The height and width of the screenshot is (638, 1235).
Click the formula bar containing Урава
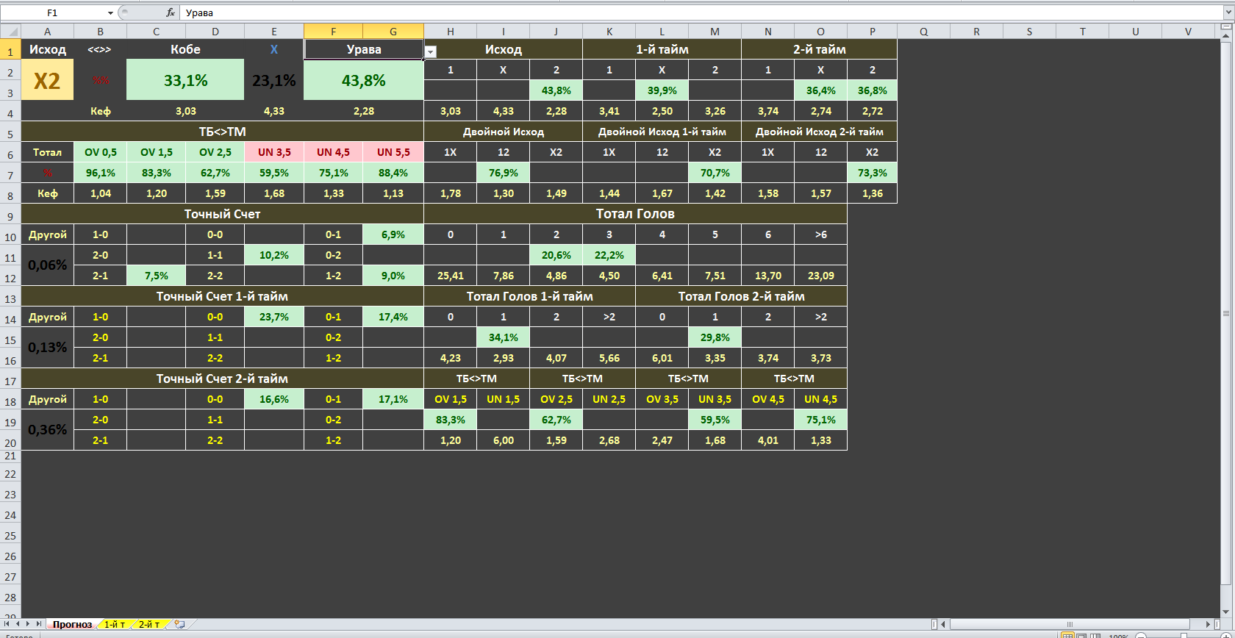click(x=702, y=13)
